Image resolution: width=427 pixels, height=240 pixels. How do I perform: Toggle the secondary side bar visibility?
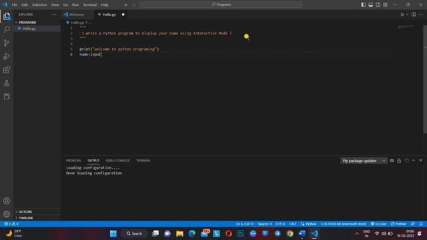coord(378,5)
